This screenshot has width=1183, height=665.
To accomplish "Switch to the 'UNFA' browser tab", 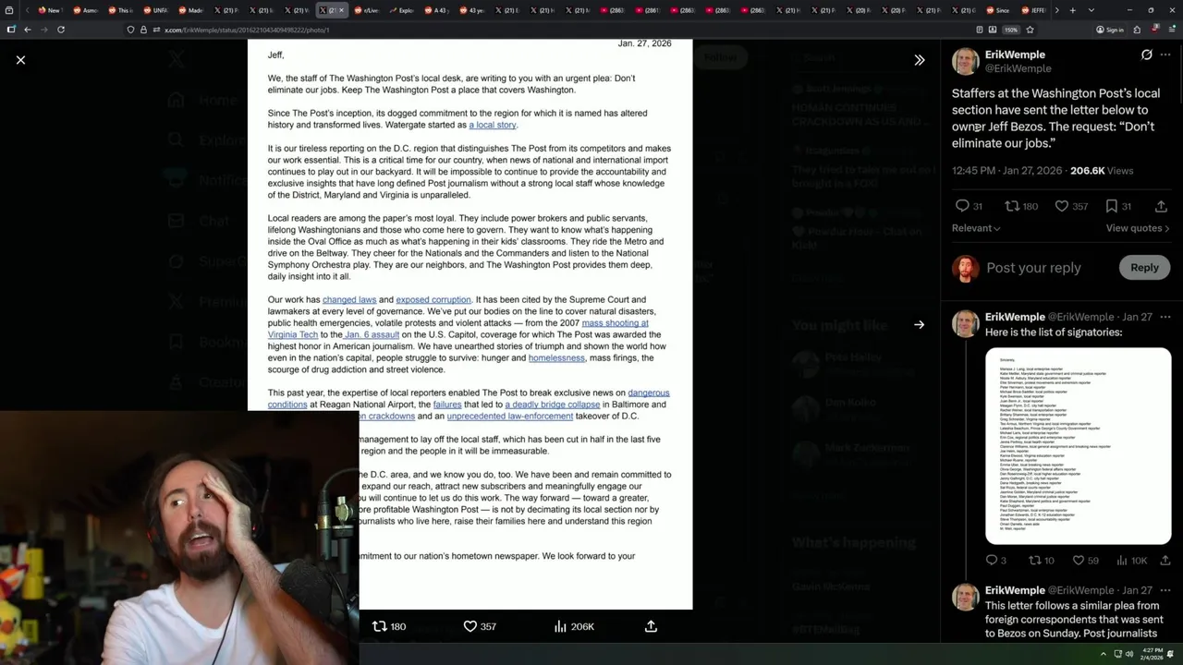I will click(x=155, y=10).
